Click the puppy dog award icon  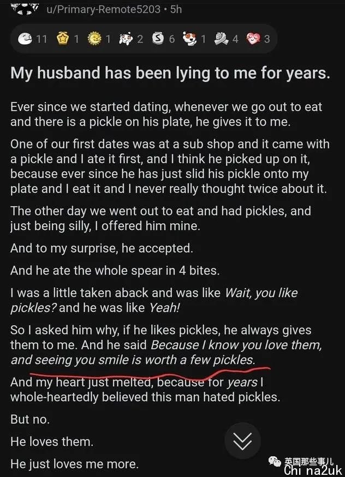(190, 39)
